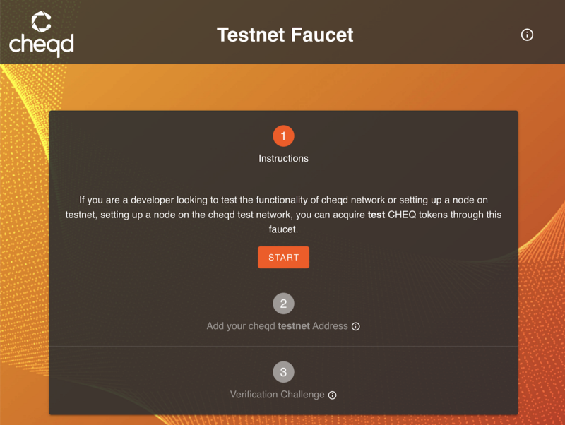Click the cheqd logo symbol
Screen dimensions: 565x425
pos(41,21)
